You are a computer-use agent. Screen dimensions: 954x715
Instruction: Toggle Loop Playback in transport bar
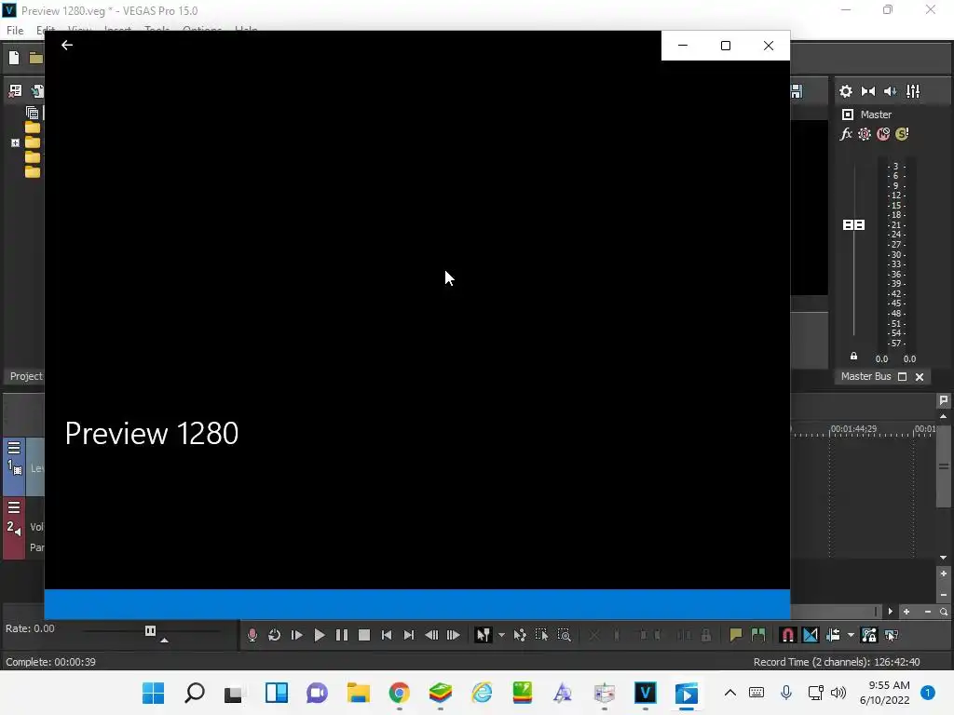coord(275,635)
